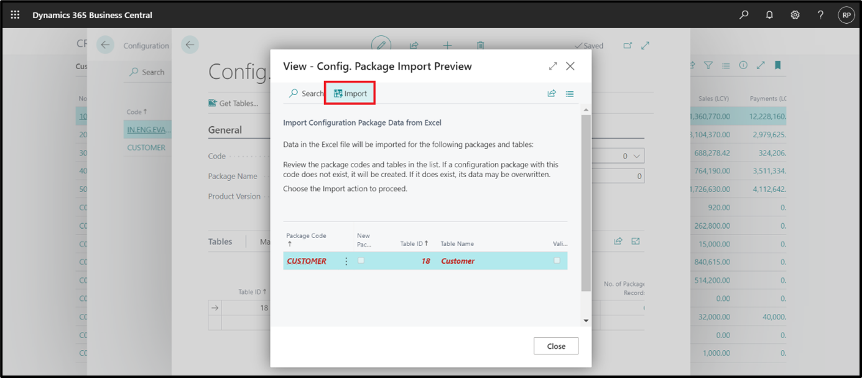Open the app launcher waffle menu
The height and width of the screenshot is (378, 862).
click(x=16, y=15)
